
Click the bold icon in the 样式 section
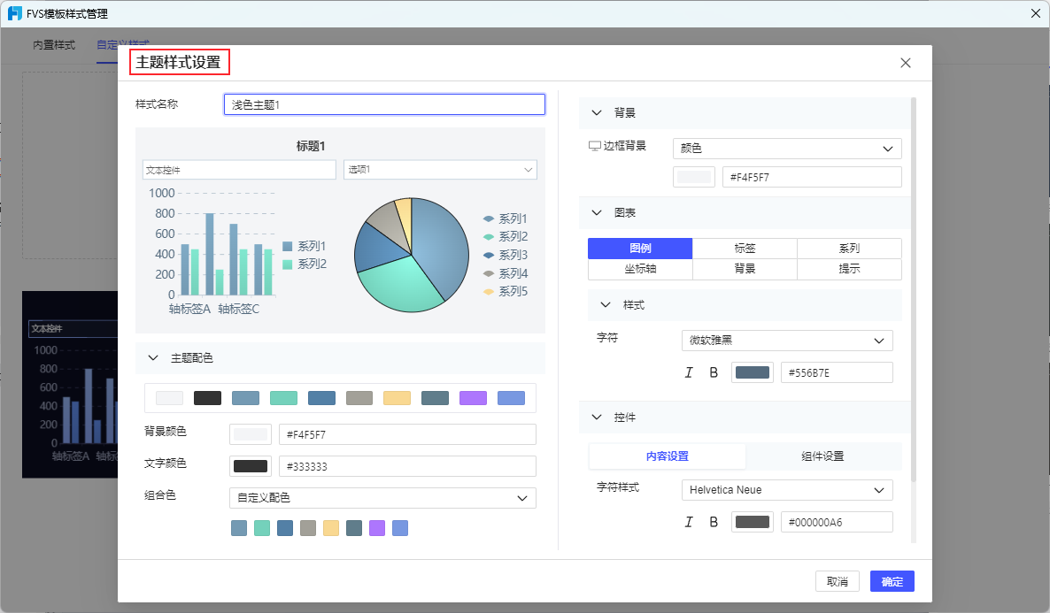tap(714, 372)
